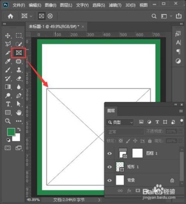Viewport: 186px width, 204px height.
Task: Switch layer filtering on/off toggle
Action: (x=182, y=122)
